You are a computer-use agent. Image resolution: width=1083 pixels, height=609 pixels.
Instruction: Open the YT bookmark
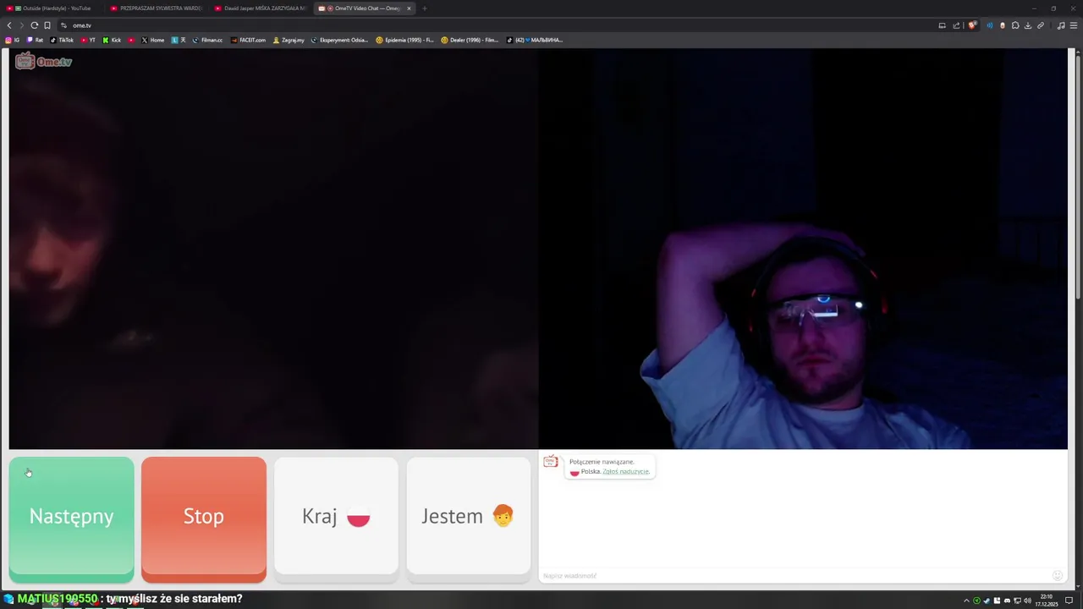point(88,40)
